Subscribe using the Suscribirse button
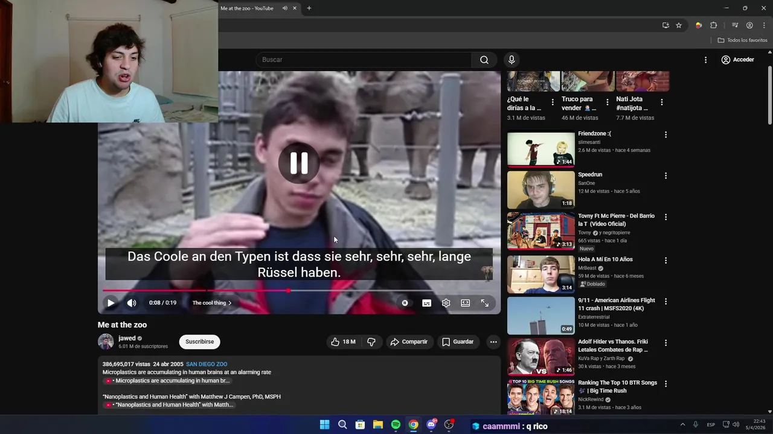 click(200, 342)
